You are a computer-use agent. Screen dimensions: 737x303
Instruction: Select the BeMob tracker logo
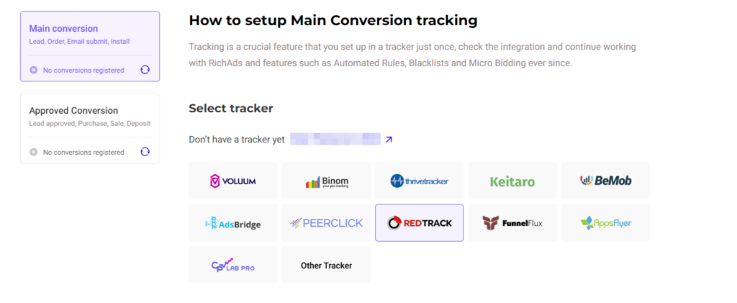tap(605, 181)
